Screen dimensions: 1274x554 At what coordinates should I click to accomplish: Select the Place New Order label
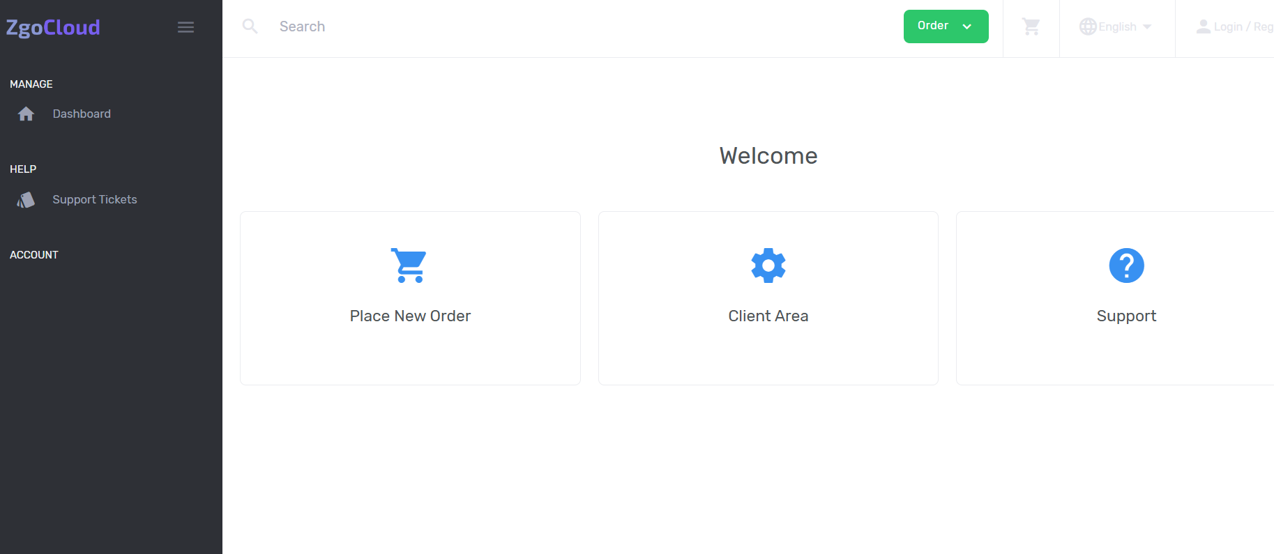coord(410,316)
